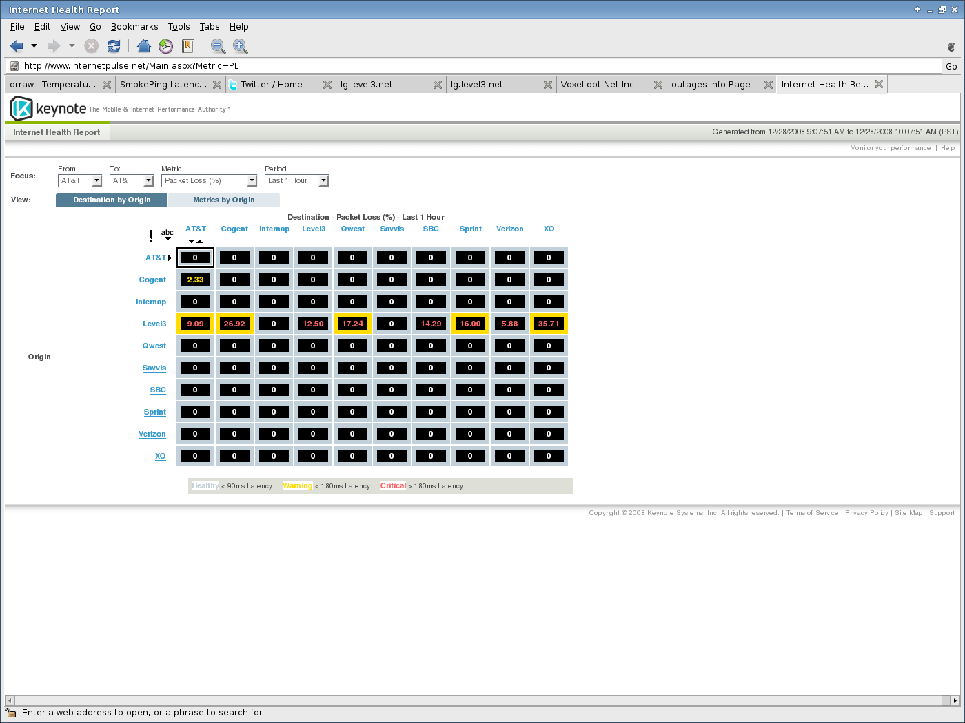Image resolution: width=965 pixels, height=723 pixels.
Task: Click the status bar security lock icon
Action: click(x=10, y=713)
